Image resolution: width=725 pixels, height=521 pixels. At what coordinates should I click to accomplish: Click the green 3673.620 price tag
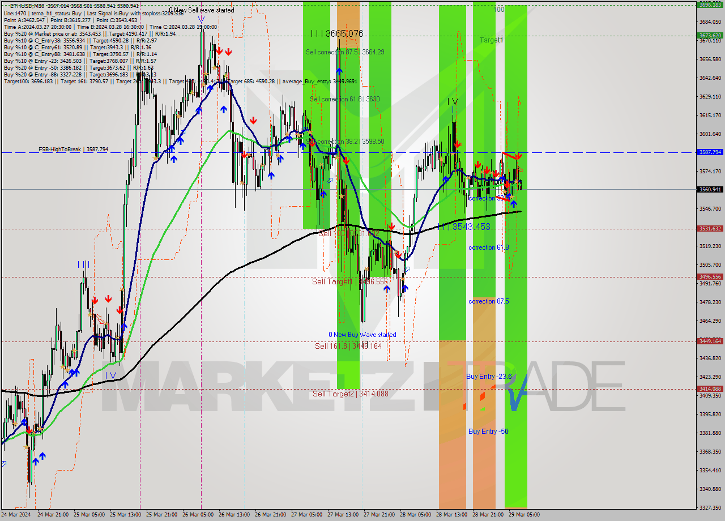click(x=710, y=35)
